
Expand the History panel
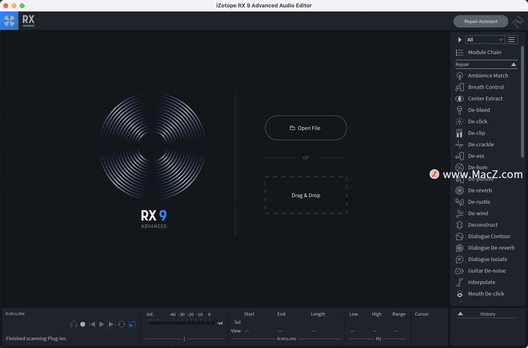tap(460, 314)
